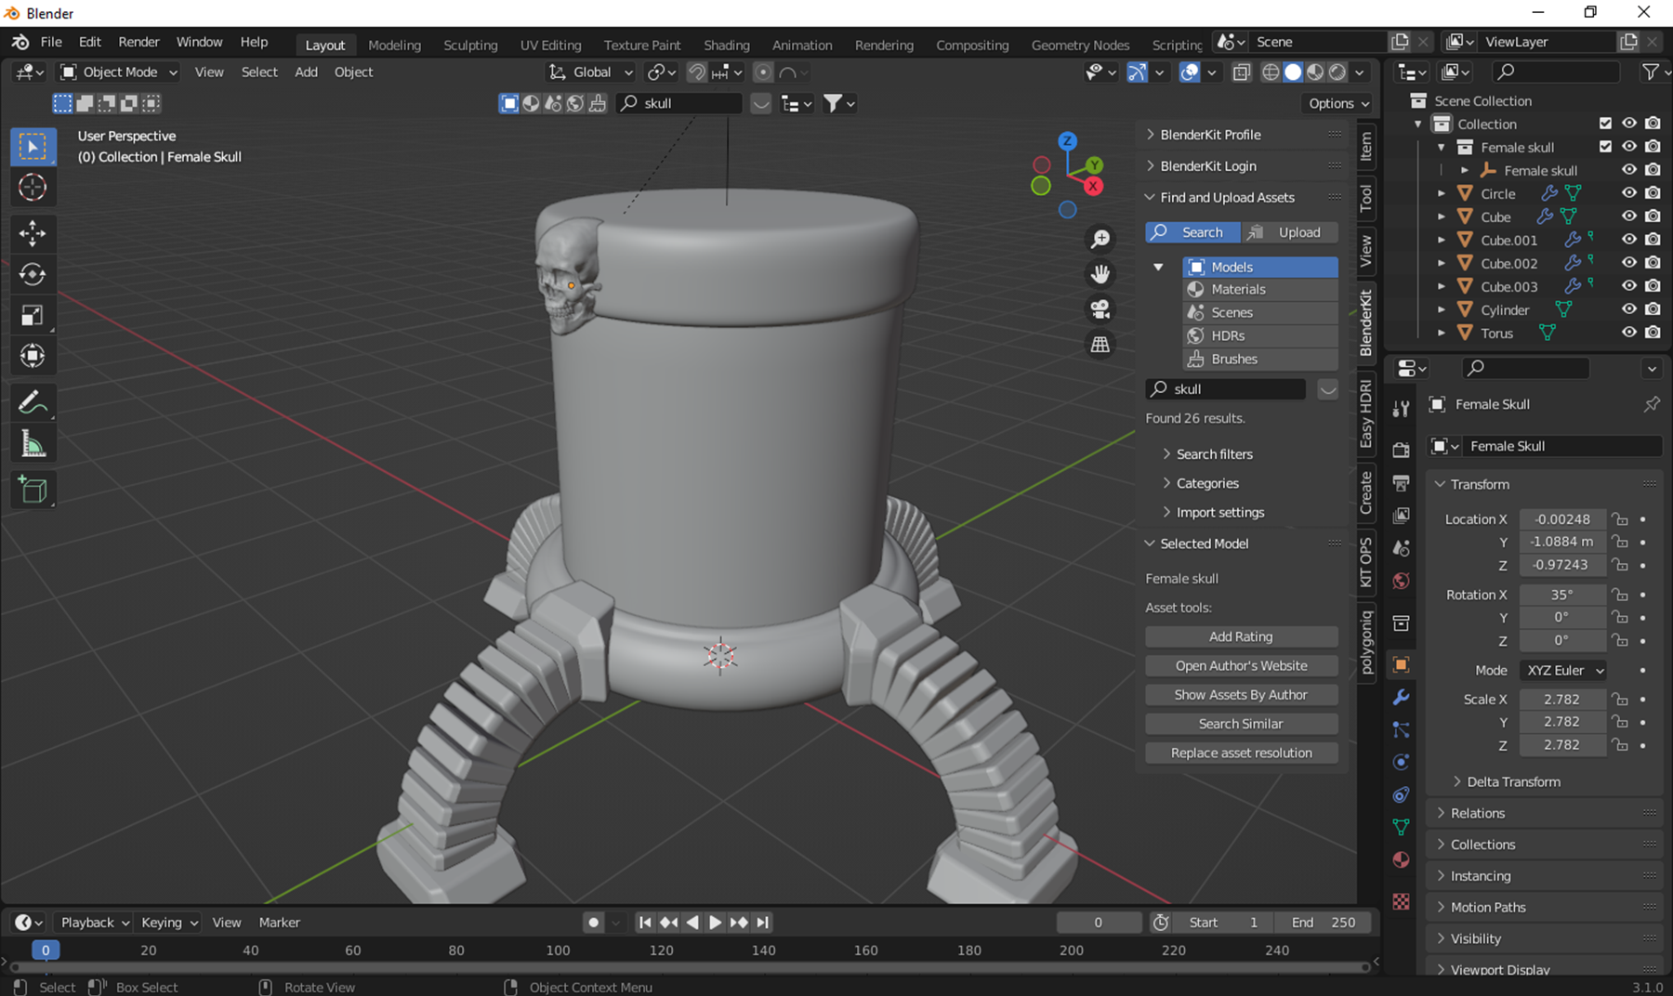Hide Cube.001 in viewport via eye icon
Image resolution: width=1673 pixels, height=996 pixels.
pos(1629,240)
